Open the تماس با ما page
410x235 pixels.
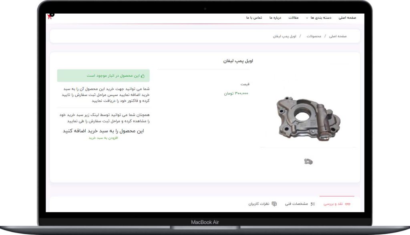[254, 18]
